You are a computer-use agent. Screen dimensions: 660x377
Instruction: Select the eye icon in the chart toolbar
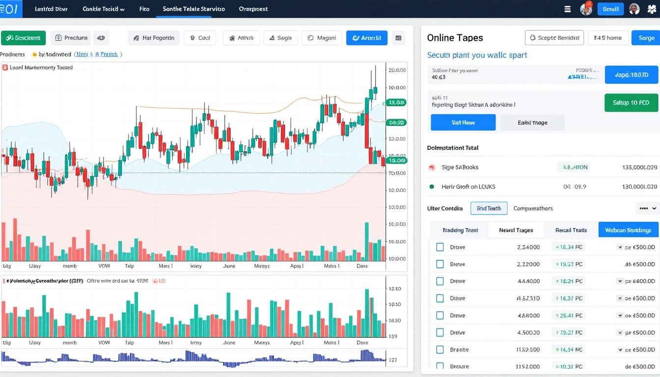tap(102, 38)
